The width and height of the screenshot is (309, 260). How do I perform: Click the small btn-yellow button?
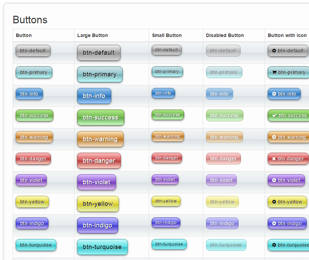(x=166, y=201)
